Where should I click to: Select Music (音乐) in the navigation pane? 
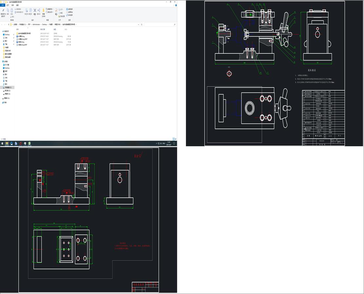point(6,84)
